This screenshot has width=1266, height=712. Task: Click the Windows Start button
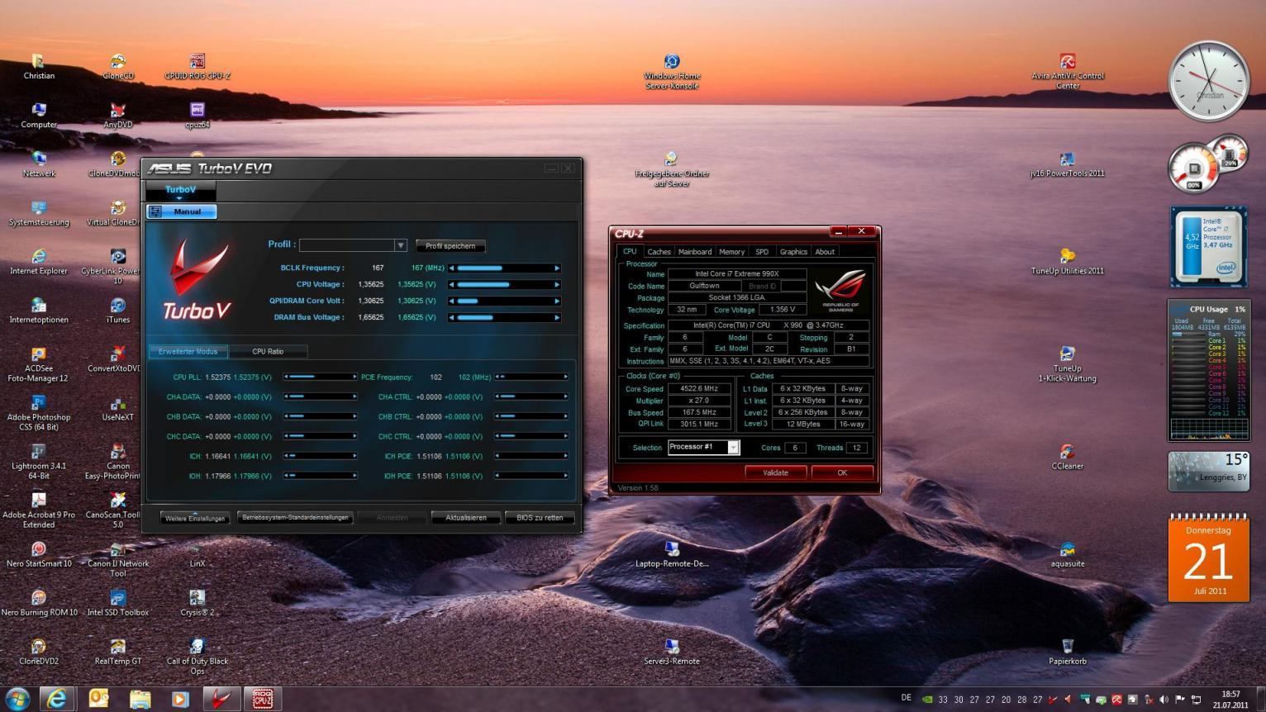pyautogui.click(x=17, y=698)
